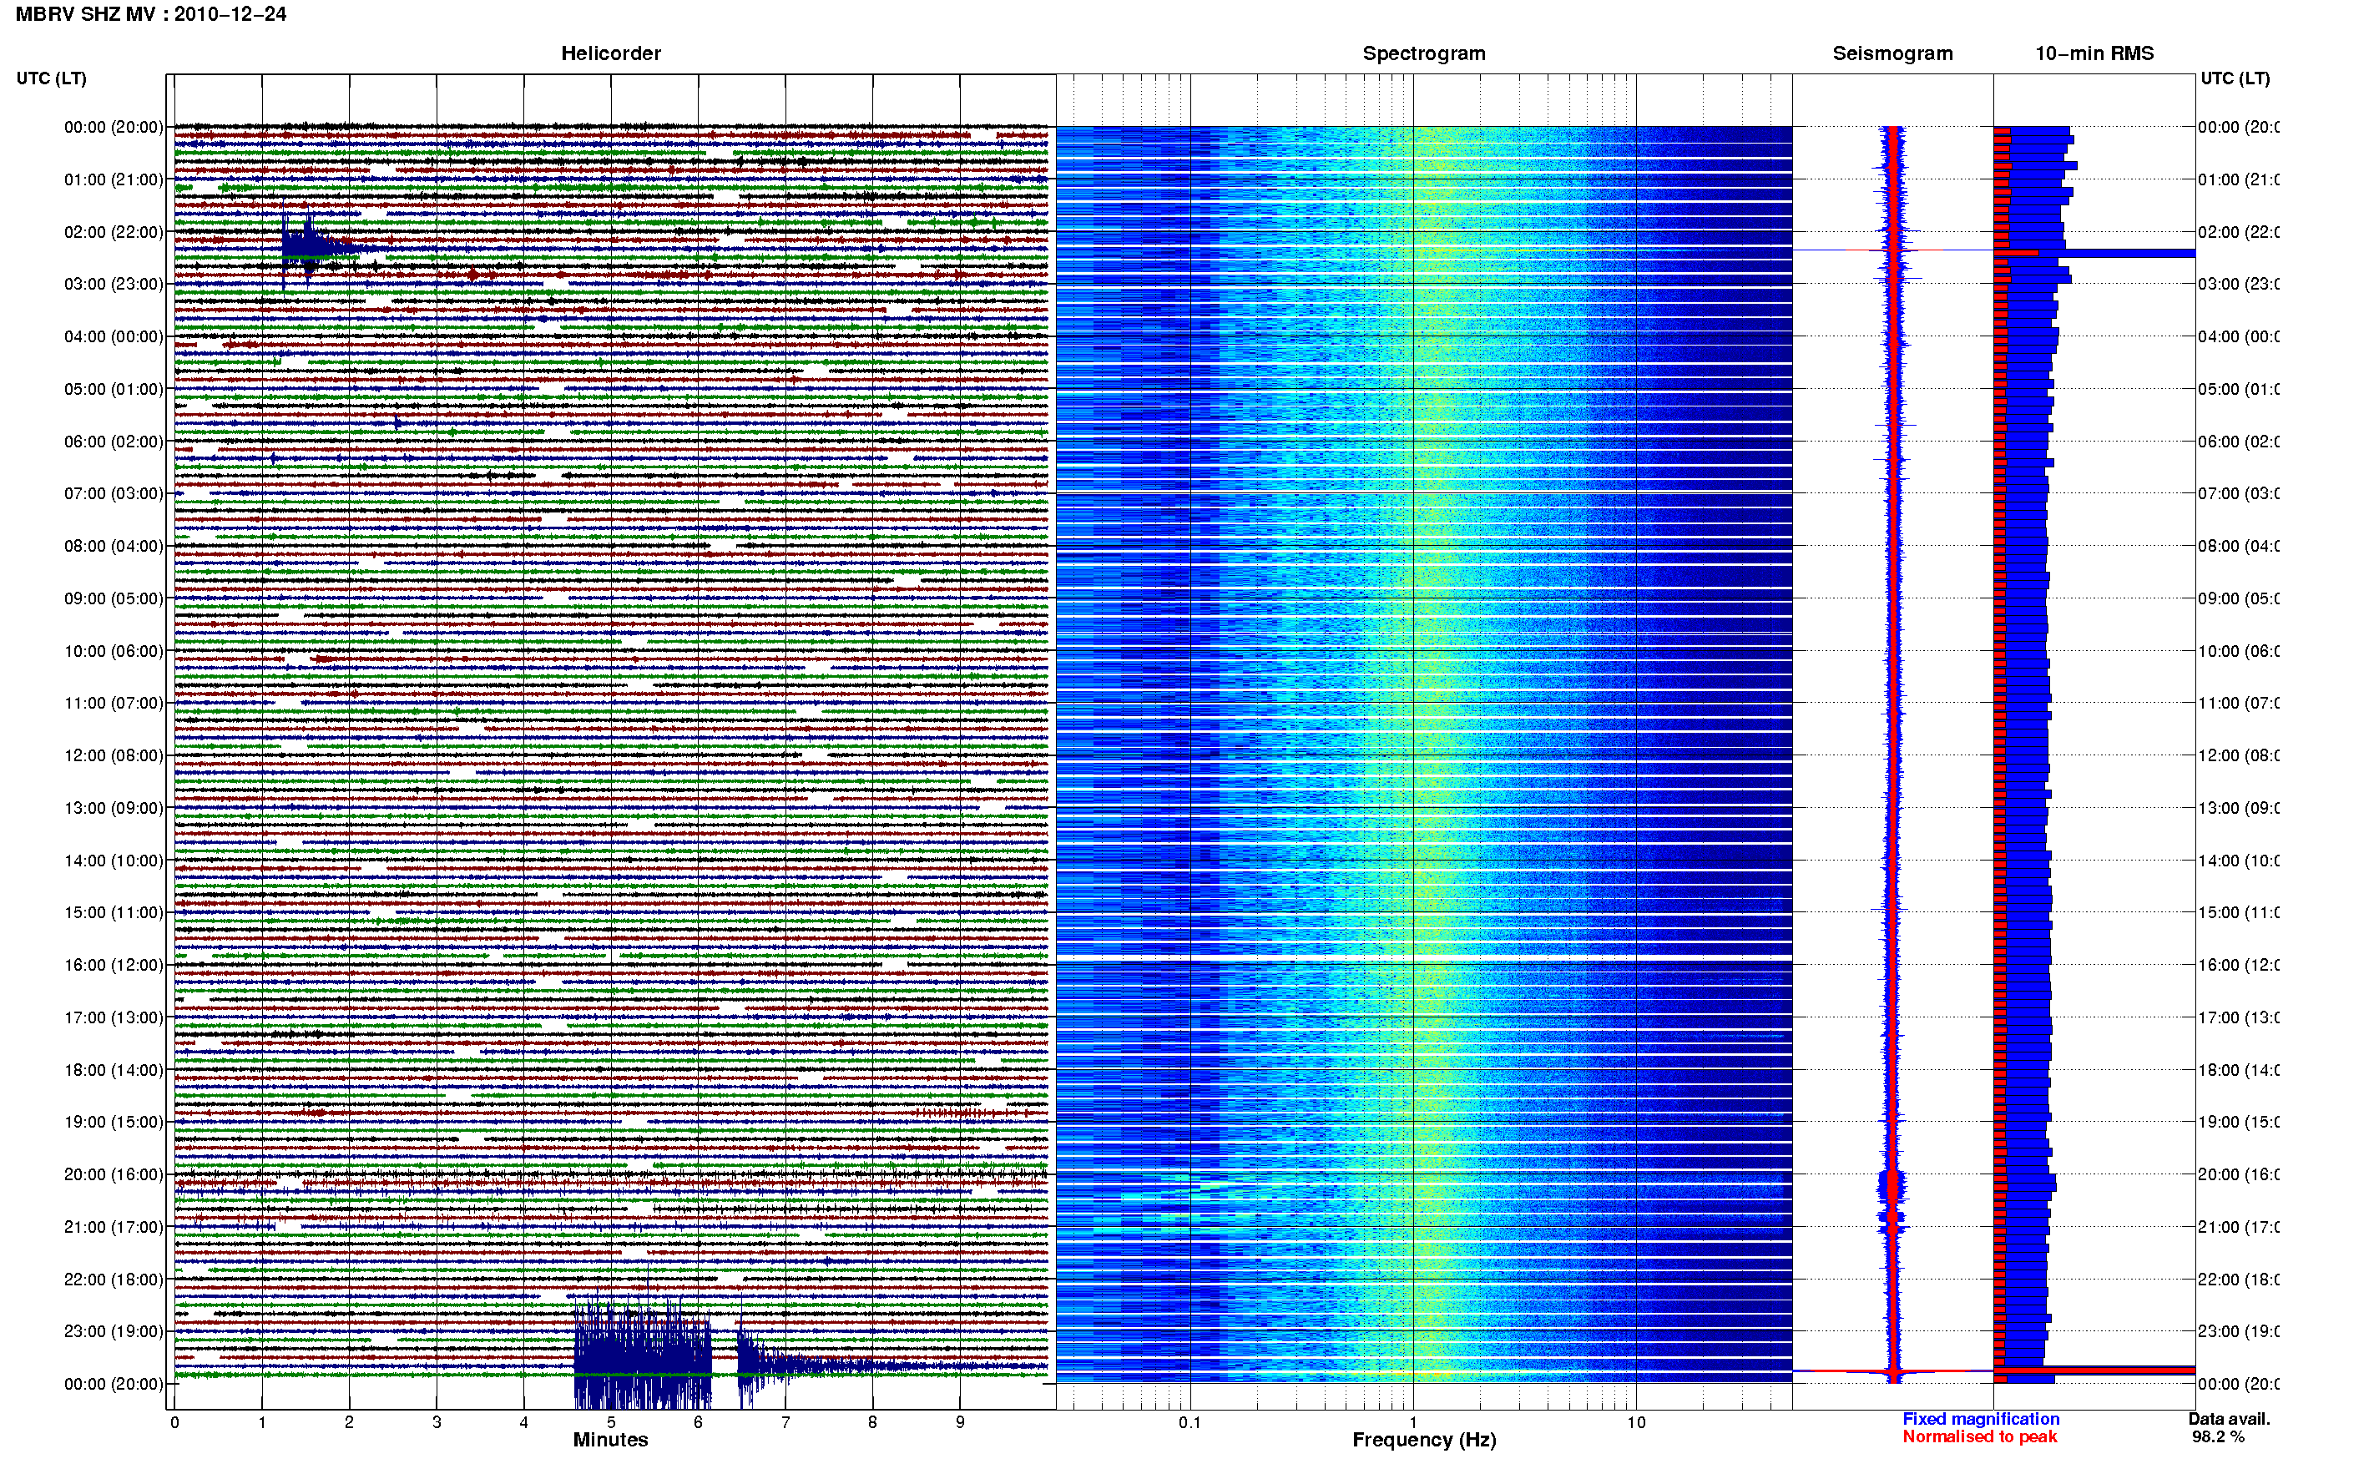Click the seismogram amplitude bulge near 20:10

click(1892, 1186)
